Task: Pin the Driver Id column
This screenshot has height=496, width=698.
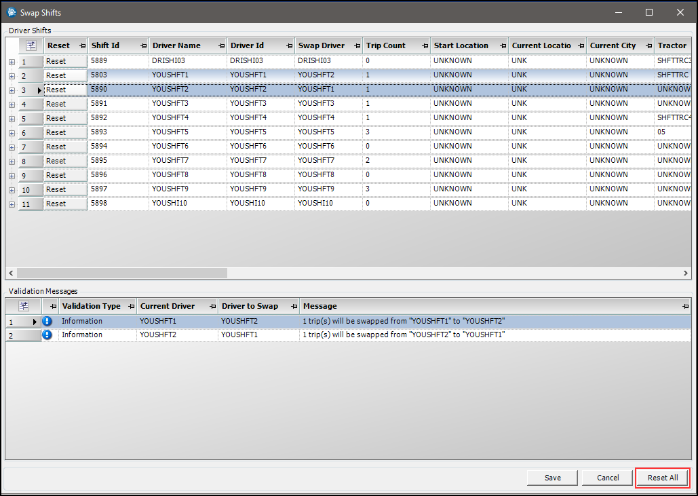Action: pos(289,46)
